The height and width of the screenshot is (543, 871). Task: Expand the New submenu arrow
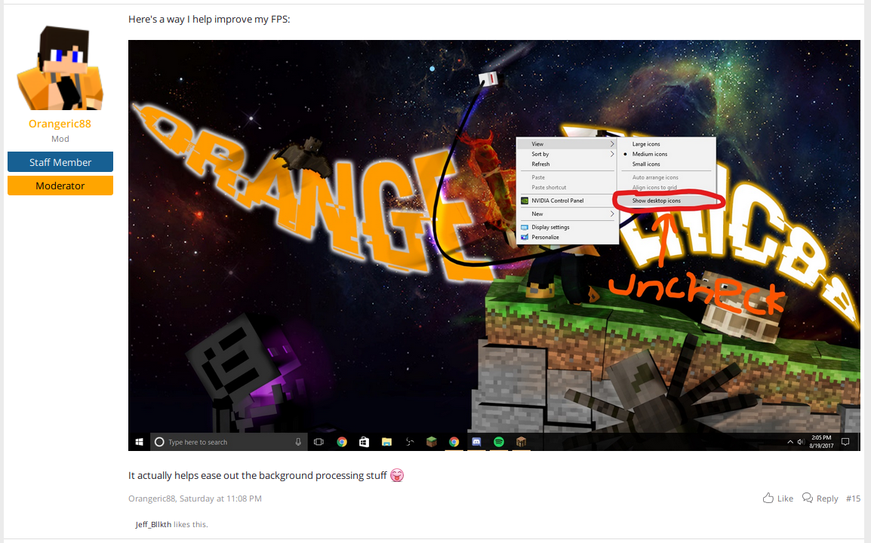[612, 213]
